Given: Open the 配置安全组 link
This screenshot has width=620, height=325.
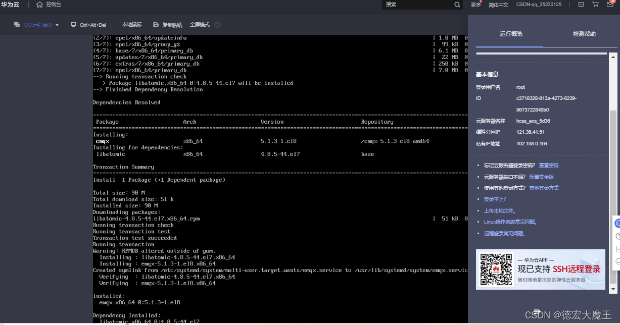Looking at the screenshot, I should coord(542,177).
